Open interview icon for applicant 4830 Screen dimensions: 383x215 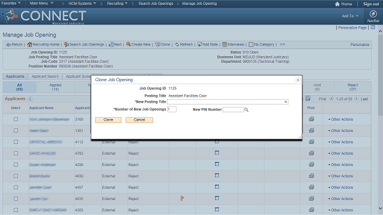pyautogui.click(x=217, y=176)
